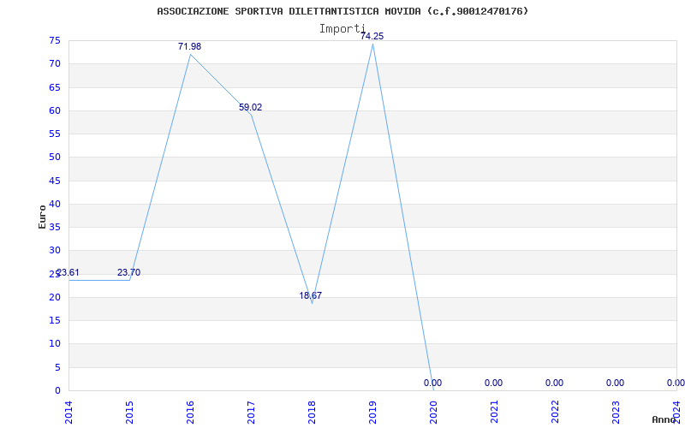Click the 15 y-axis tick label
Screen dimensions: 685x428
[55, 320]
